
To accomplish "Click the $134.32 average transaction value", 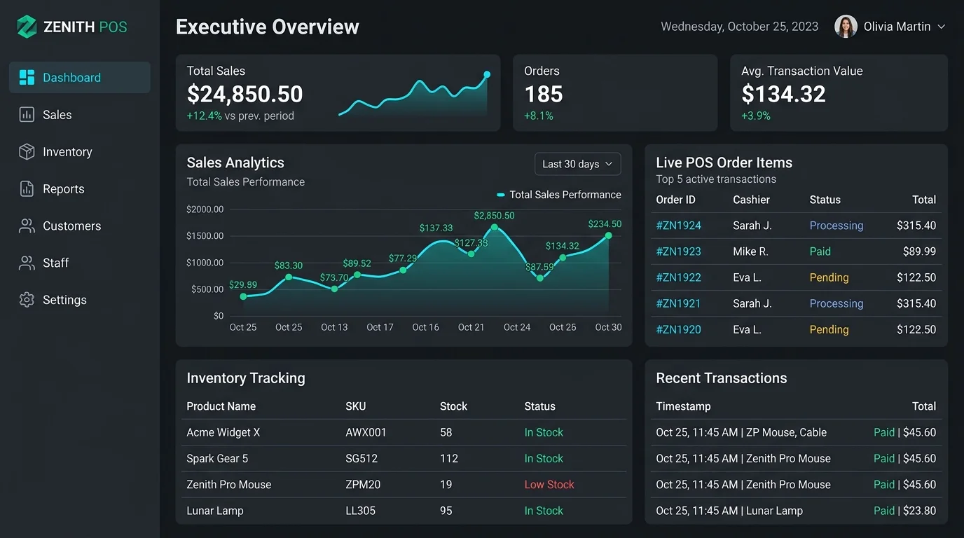I will click(783, 94).
